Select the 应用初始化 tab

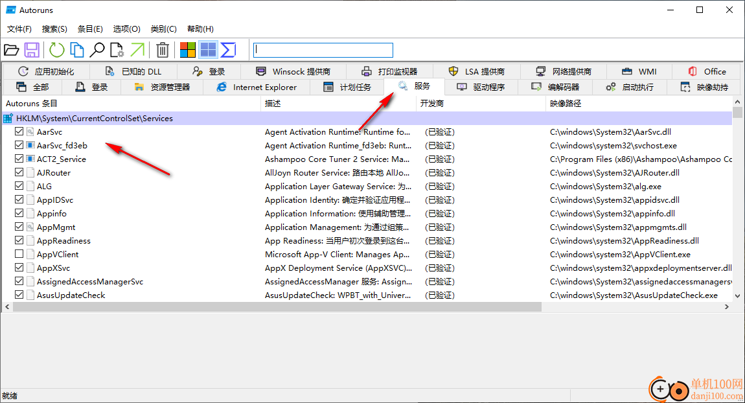(46, 71)
